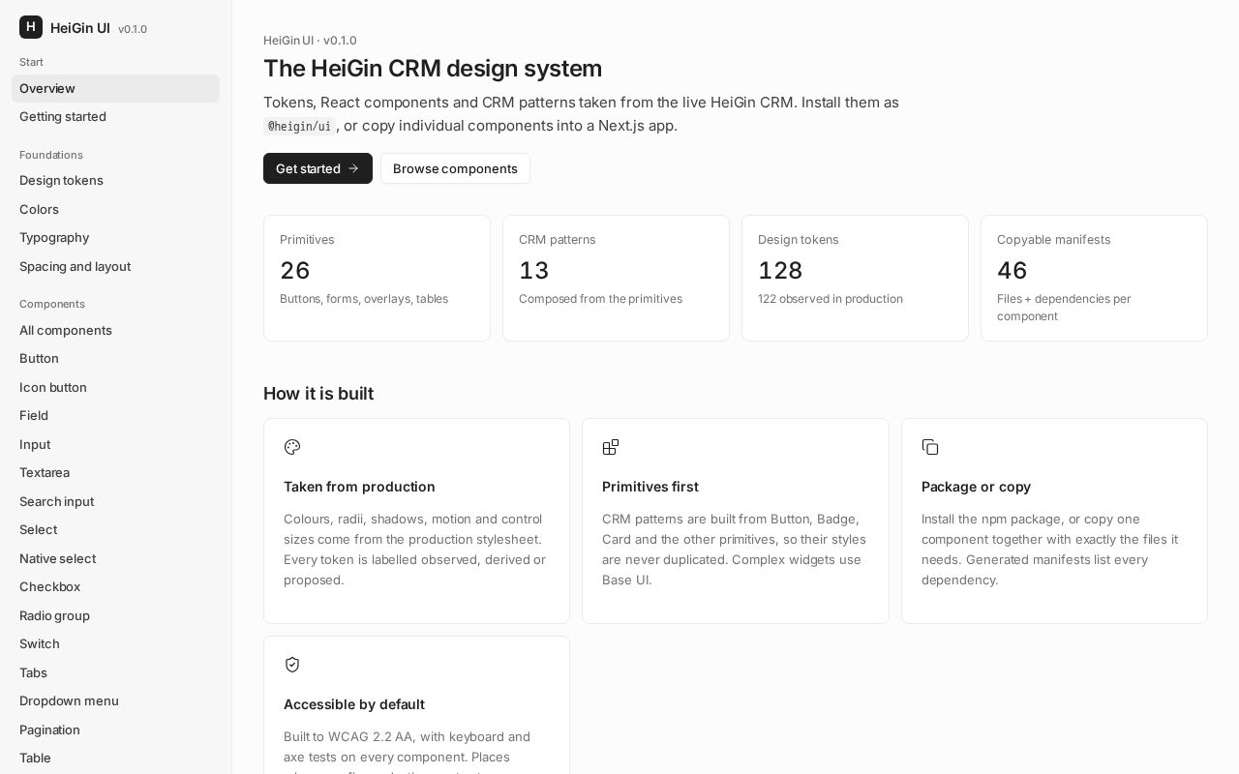The width and height of the screenshot is (1239, 774).
Task: Click the Primitives 26 stat card
Action: 377,278
